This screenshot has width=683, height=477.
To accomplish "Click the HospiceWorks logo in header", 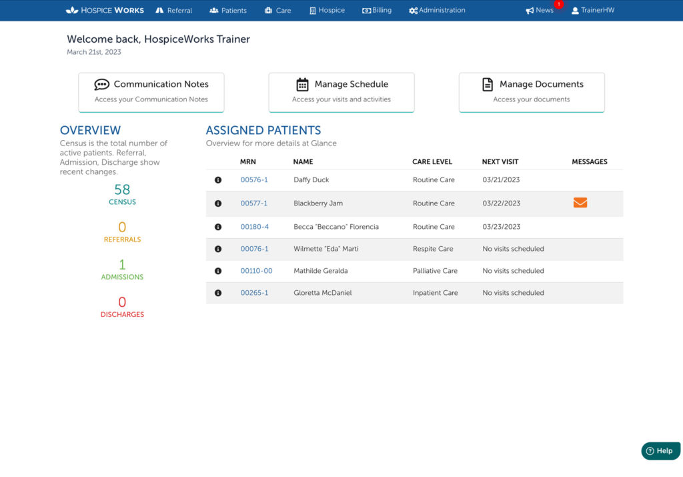I will 105,10.
